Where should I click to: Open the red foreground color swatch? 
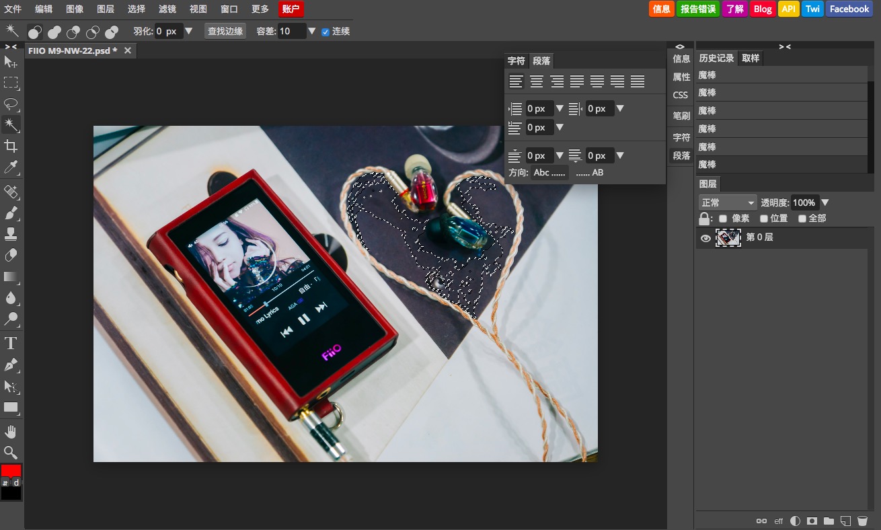(x=11, y=471)
